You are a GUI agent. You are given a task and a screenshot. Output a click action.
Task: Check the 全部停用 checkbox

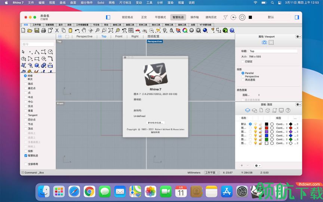point(26,164)
